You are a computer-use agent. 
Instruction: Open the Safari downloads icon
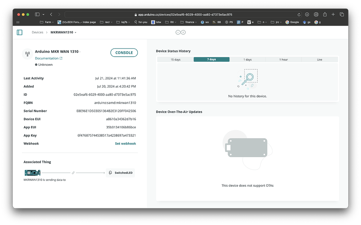(307, 14)
